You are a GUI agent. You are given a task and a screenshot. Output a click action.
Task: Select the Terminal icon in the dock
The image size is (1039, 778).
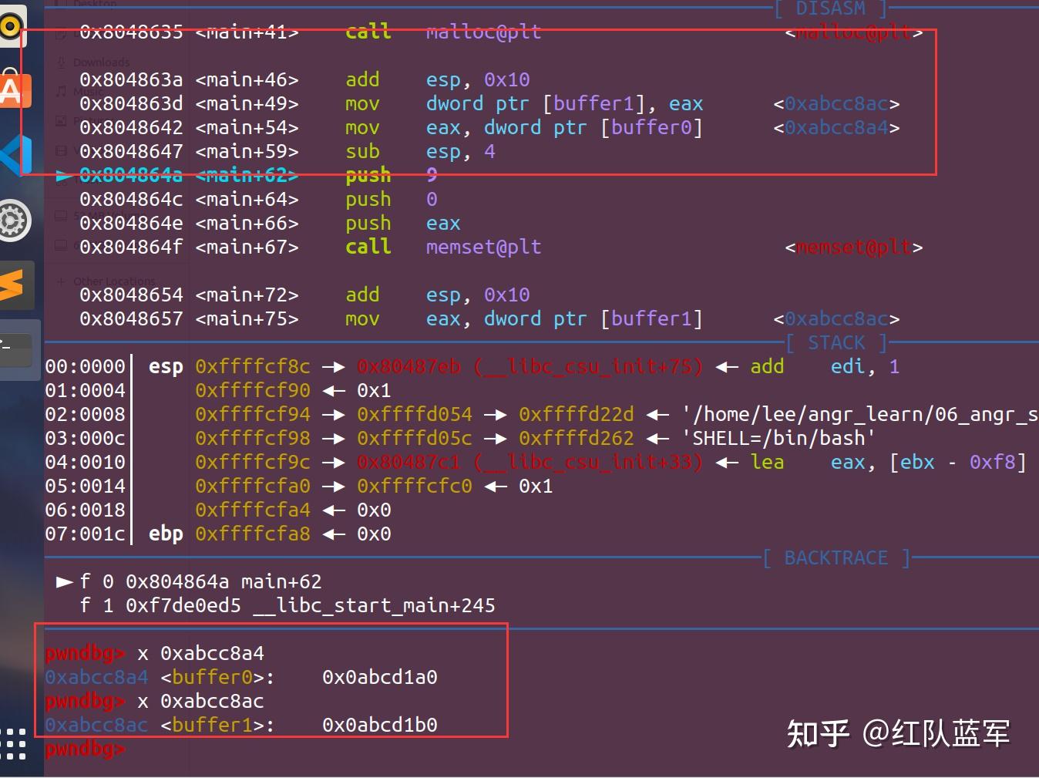pos(15,349)
